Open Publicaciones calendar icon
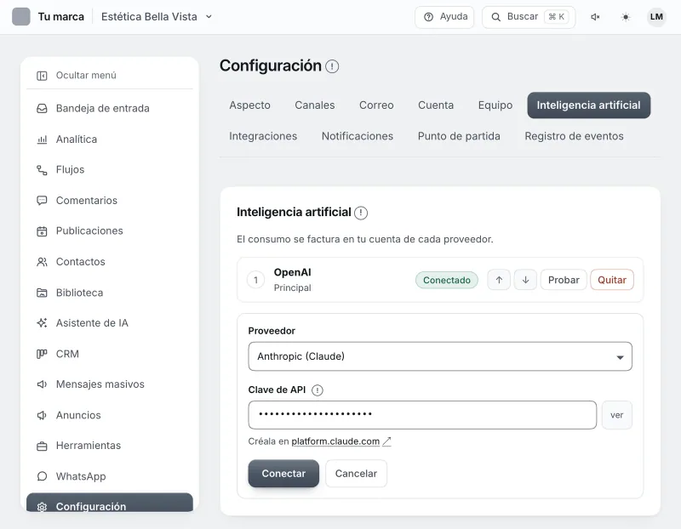 [x=42, y=231]
